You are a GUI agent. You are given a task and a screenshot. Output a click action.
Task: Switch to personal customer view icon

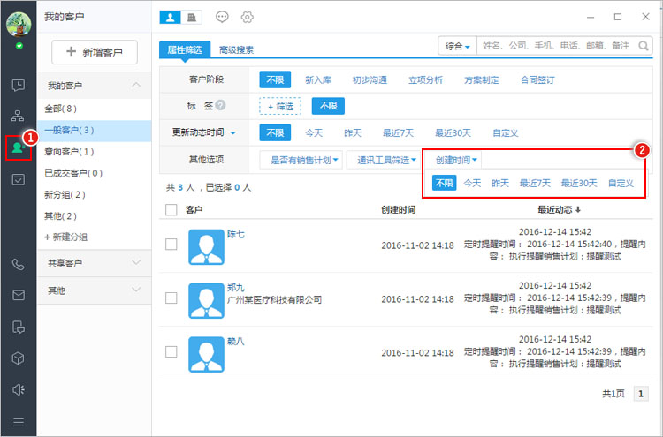click(170, 18)
